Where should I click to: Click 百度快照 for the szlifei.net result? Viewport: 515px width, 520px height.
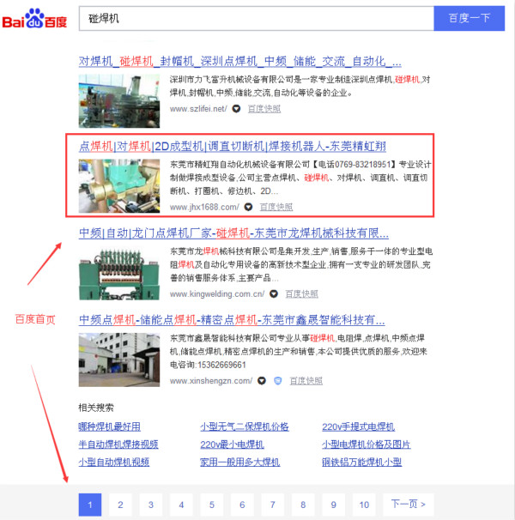(264, 109)
